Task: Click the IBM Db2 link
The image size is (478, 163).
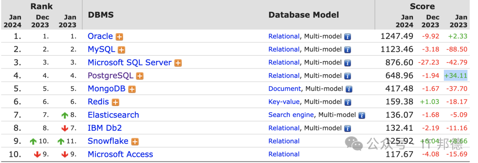Action: click(105, 128)
